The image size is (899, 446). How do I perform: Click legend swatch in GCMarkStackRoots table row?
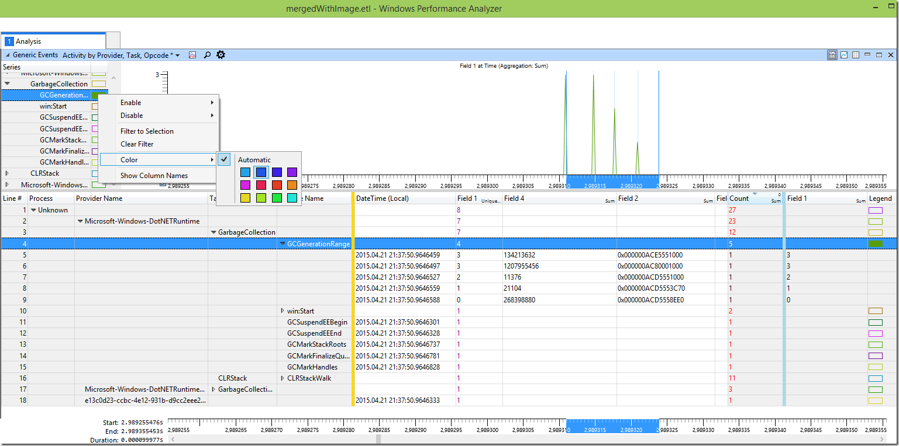pyautogui.click(x=876, y=344)
